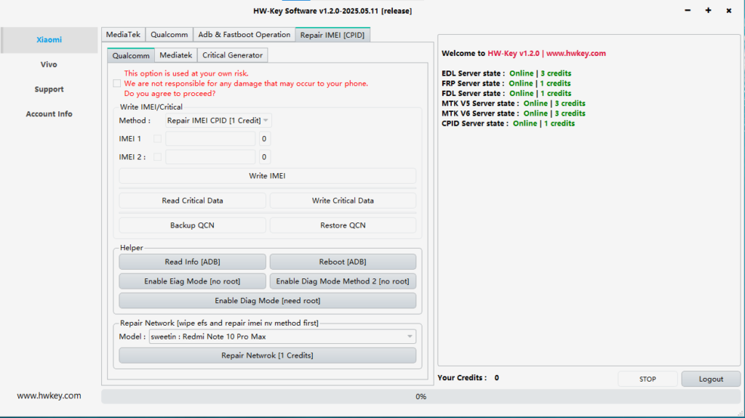Viewport: 745px width, 418px height.
Task: Click Enable Diag Mode Method 2 [no root]
Action: coord(343,281)
